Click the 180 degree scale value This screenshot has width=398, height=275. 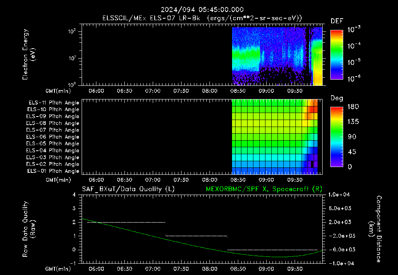click(353, 107)
